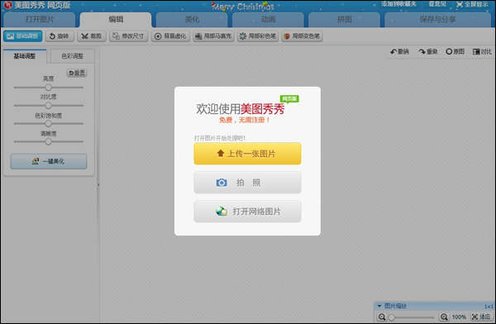The width and height of the screenshot is (496, 324).
Task: Choose the background blur (背景虚化) tool
Action: (170, 36)
